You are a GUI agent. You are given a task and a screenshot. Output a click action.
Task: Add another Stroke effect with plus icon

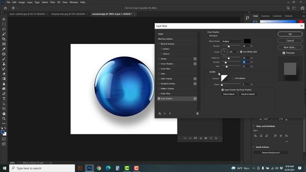pos(195,59)
